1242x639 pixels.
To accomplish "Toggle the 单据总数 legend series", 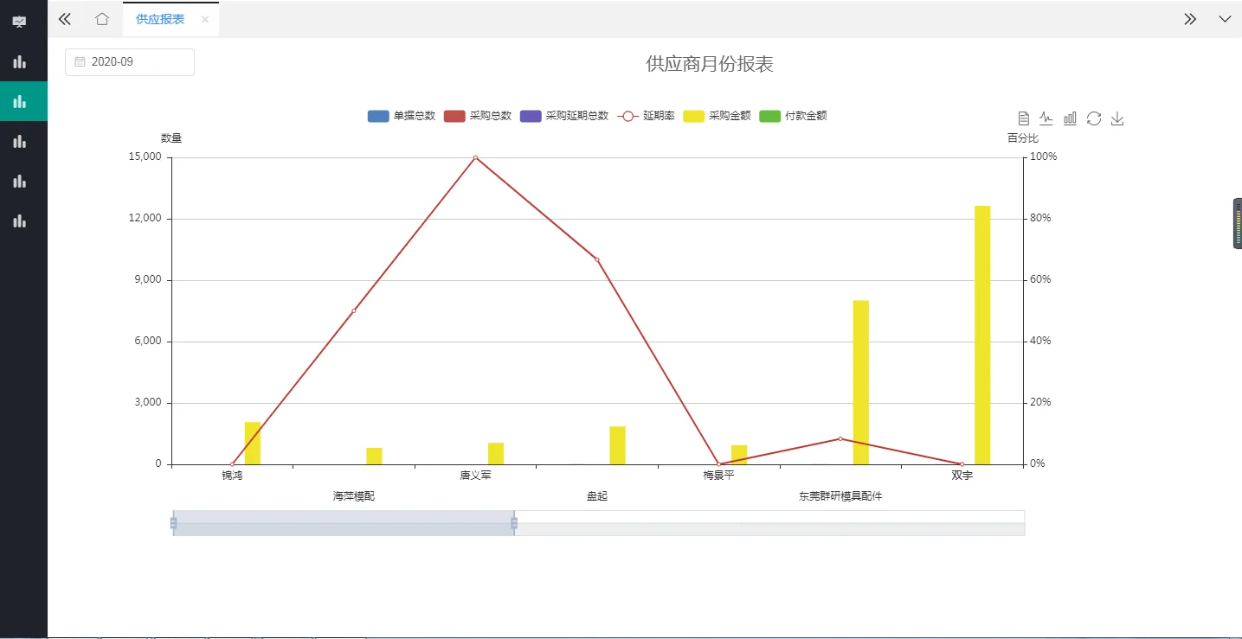I will pyautogui.click(x=402, y=116).
